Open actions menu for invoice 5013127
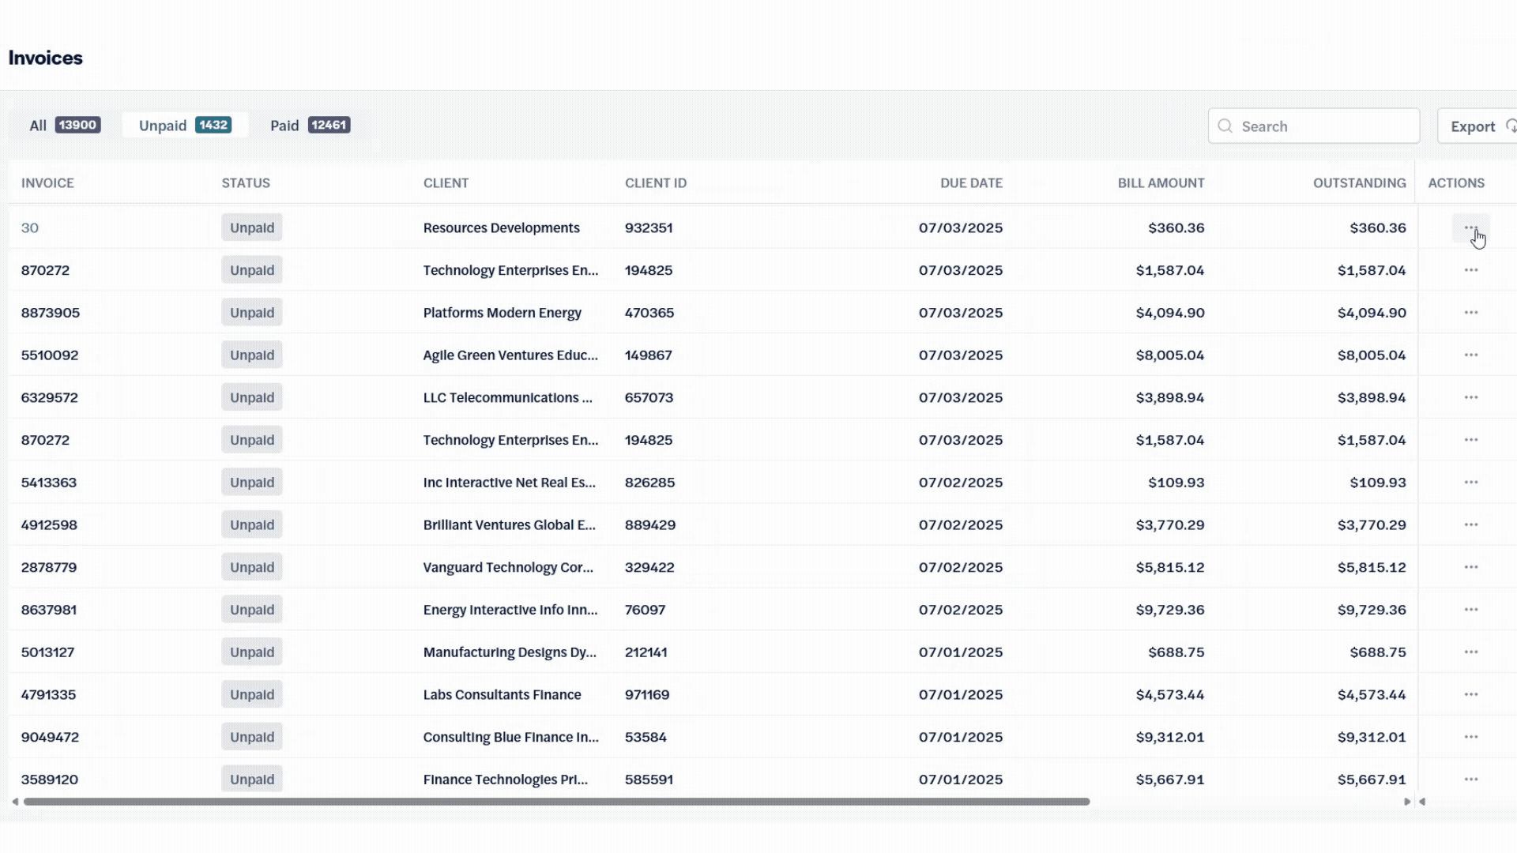Image resolution: width=1517 pixels, height=853 pixels. pyautogui.click(x=1470, y=652)
